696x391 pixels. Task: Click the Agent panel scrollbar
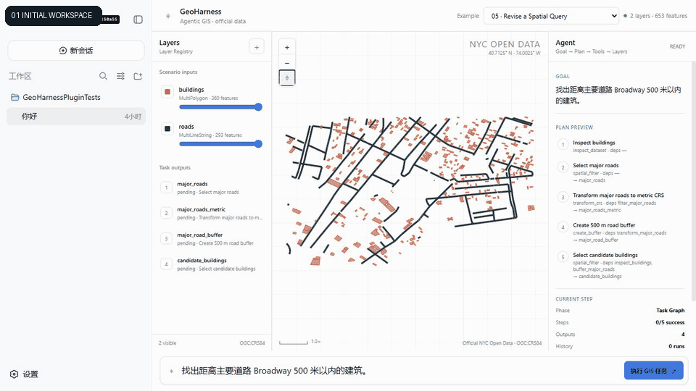click(693, 182)
